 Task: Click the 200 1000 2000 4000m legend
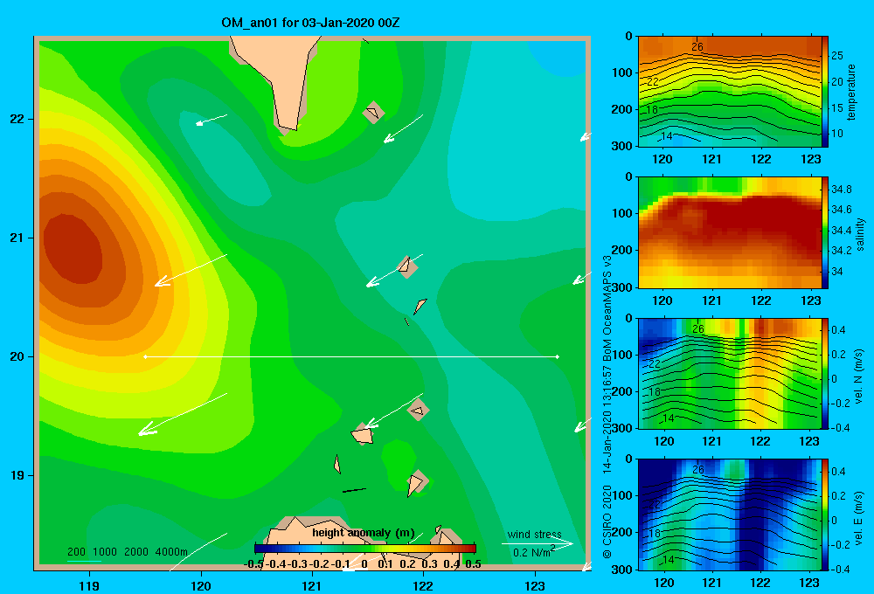[127, 552]
